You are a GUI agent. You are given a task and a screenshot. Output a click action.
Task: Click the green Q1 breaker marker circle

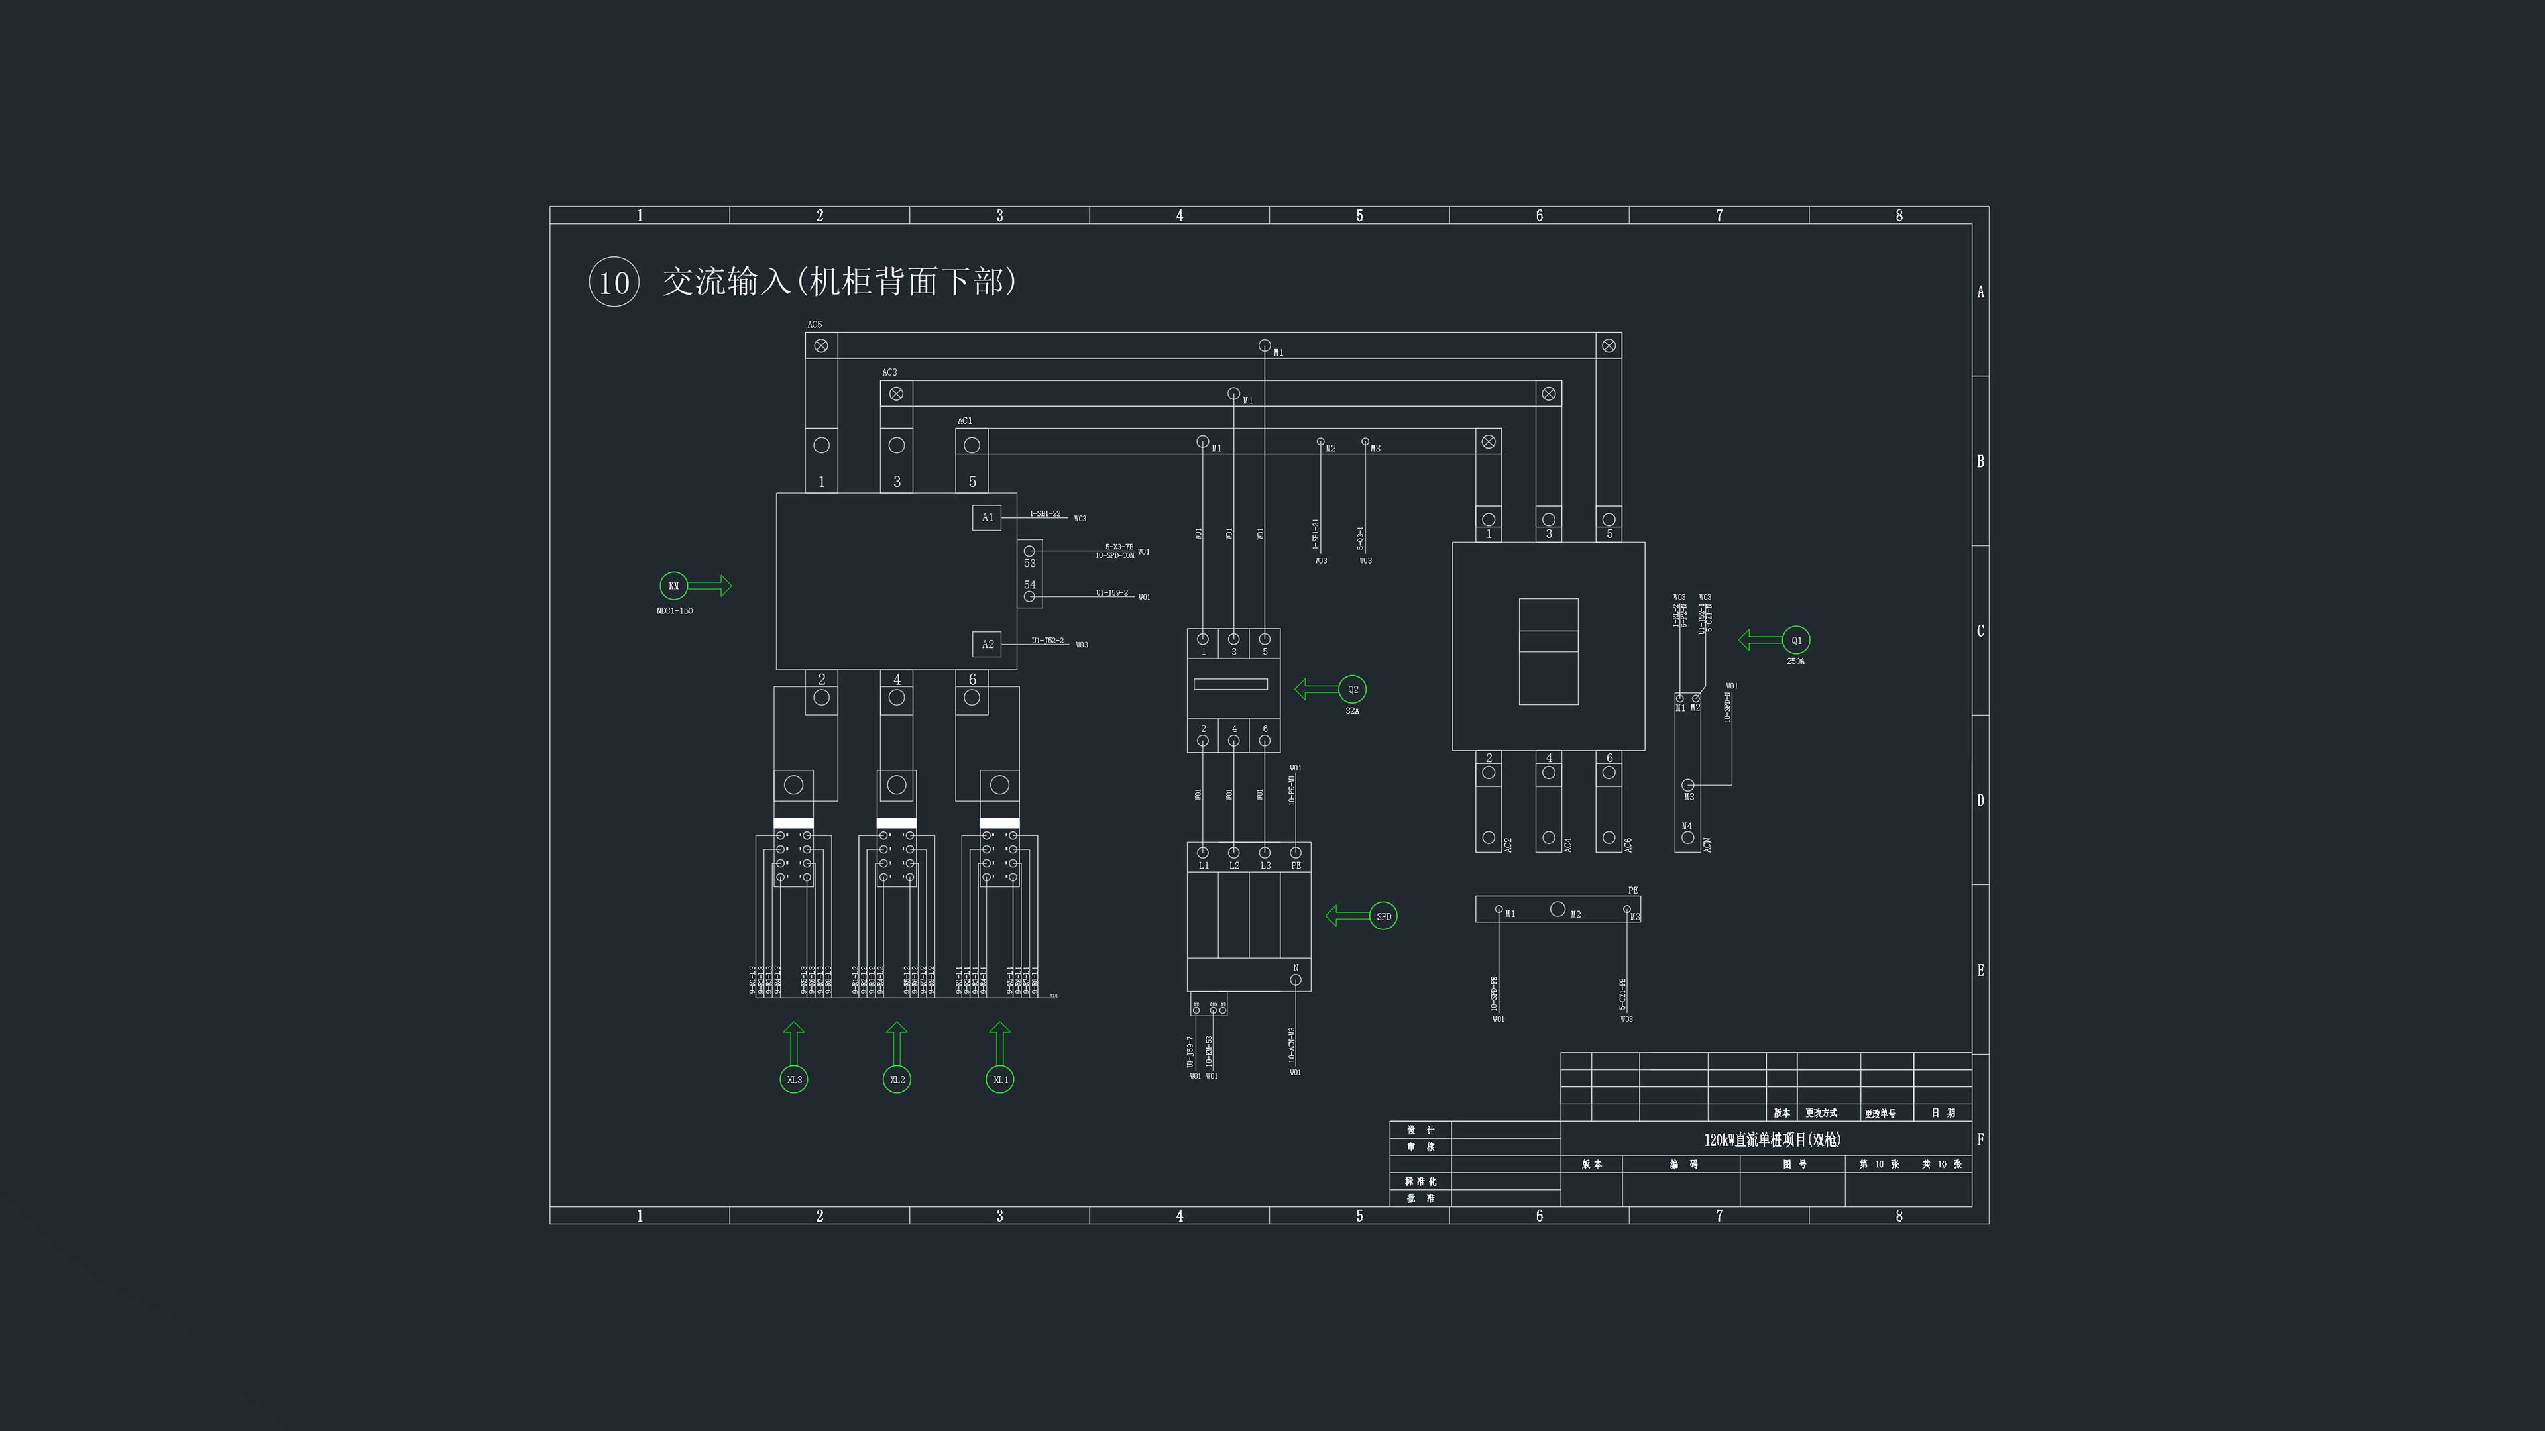[1796, 640]
